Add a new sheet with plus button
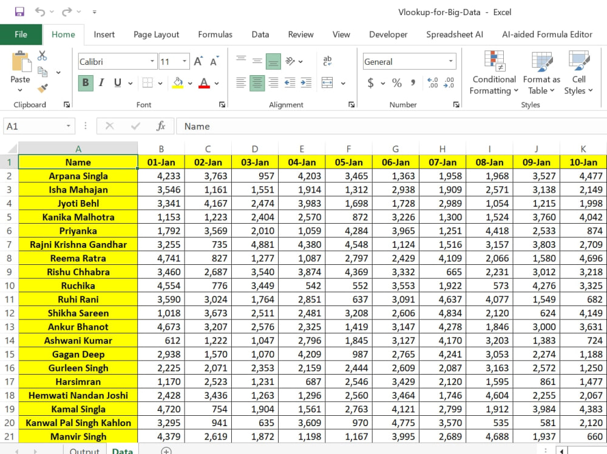This screenshot has width=607, height=454. point(166,450)
